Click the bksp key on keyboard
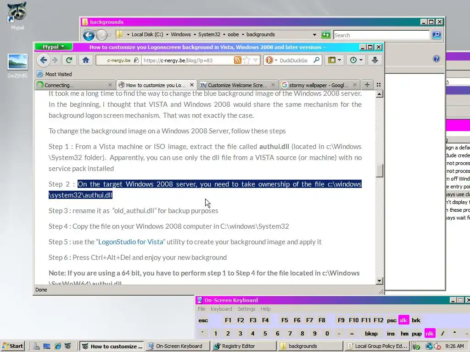This screenshot has height=352, width=470. [x=371, y=334]
